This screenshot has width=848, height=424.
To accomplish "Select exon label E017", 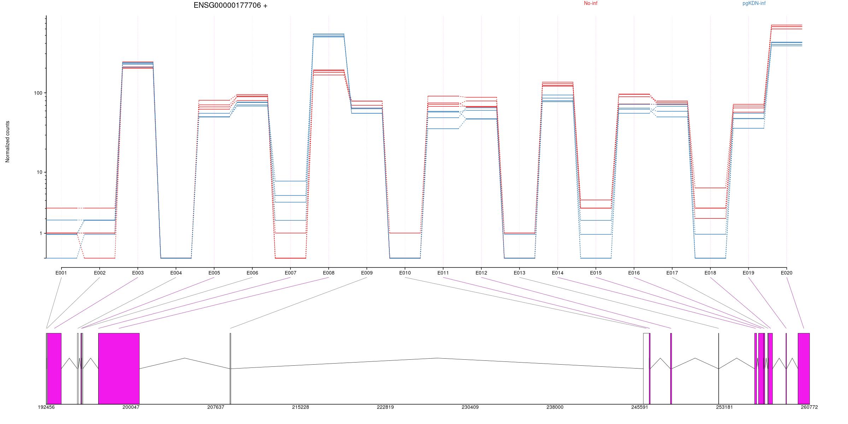I will [672, 273].
